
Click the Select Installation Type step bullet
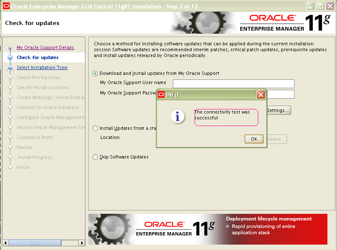click(10, 67)
